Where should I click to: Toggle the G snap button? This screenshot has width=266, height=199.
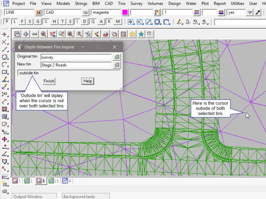[38, 22]
